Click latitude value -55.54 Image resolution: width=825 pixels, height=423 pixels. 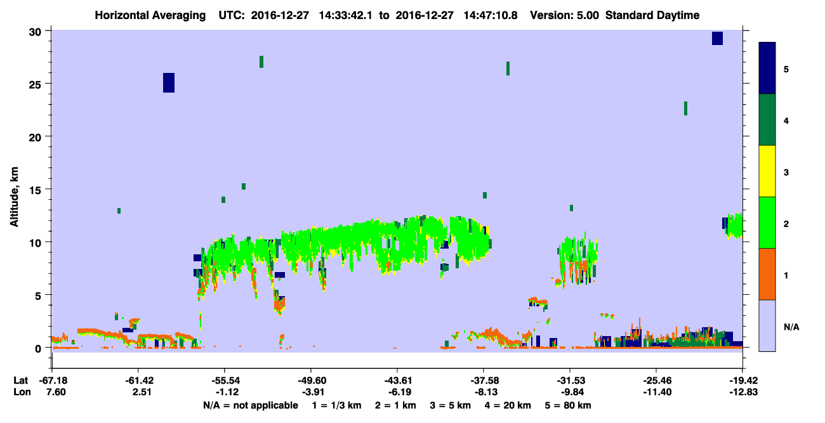pyautogui.click(x=224, y=380)
